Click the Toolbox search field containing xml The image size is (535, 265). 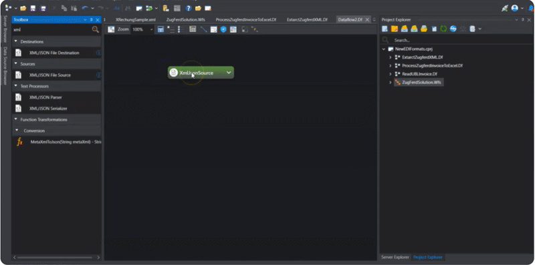click(51, 29)
